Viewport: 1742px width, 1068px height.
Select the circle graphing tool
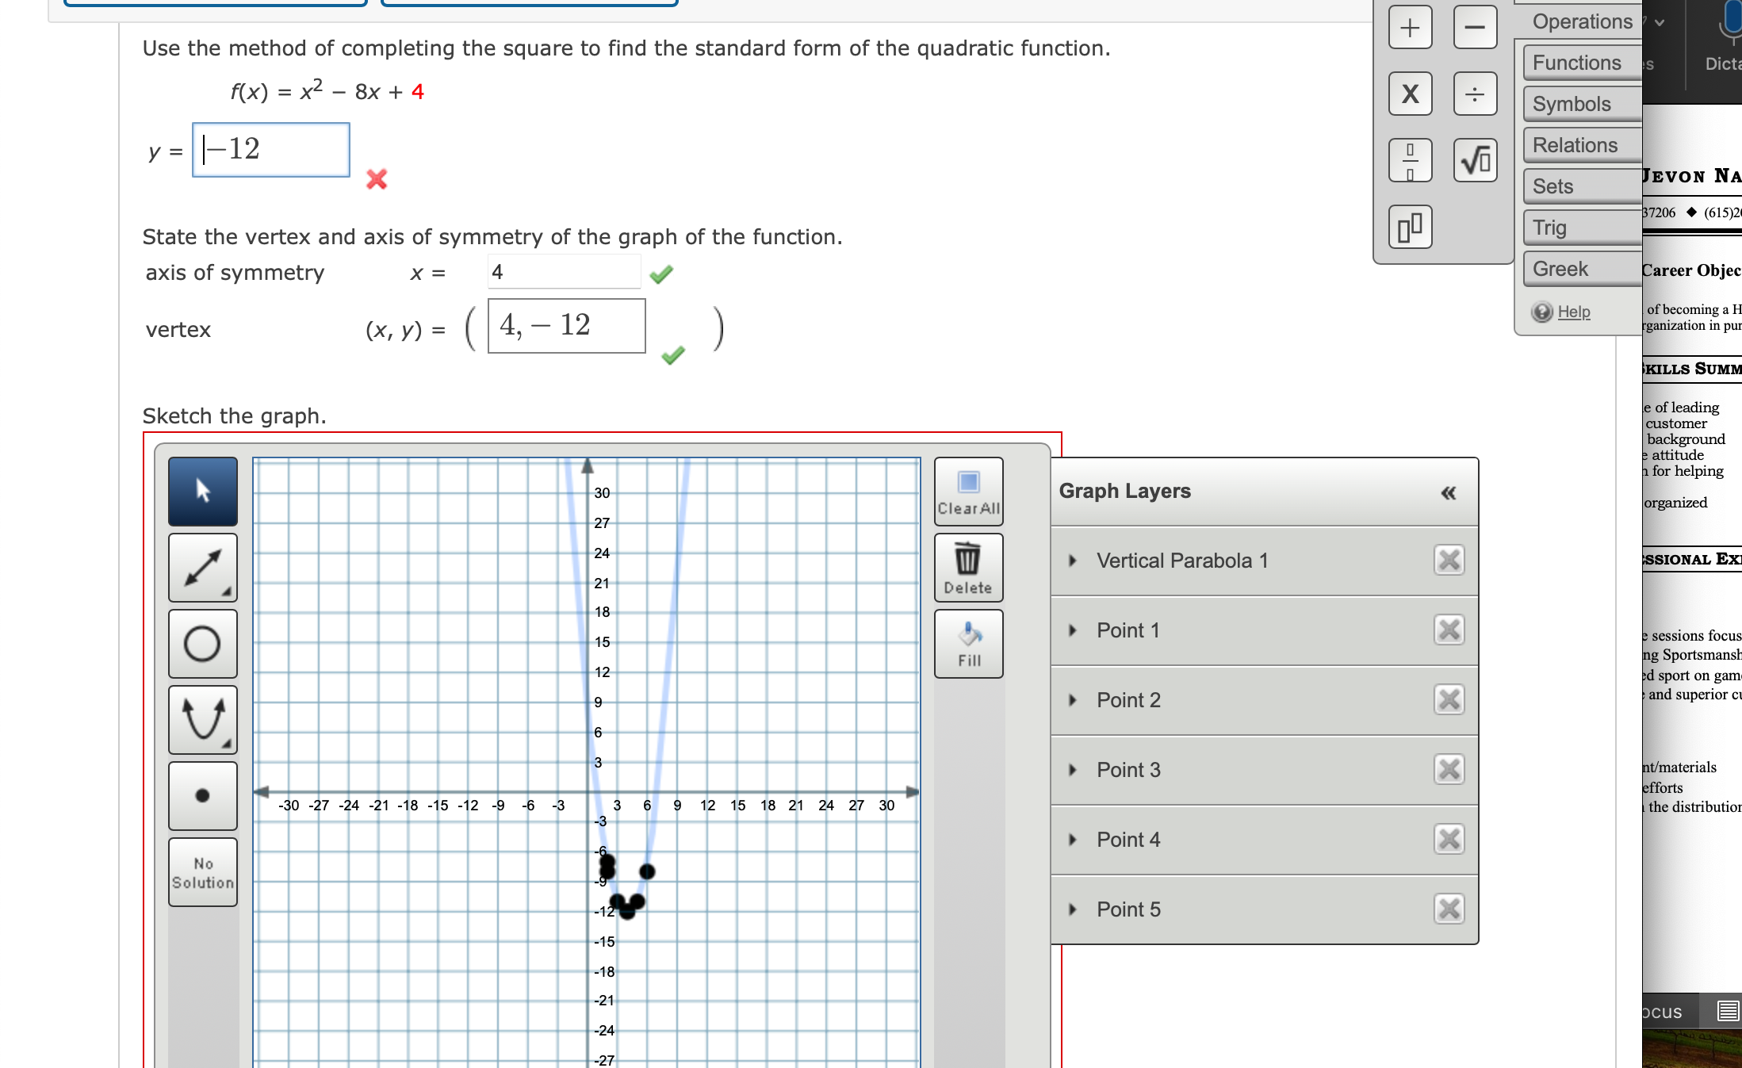pos(202,644)
